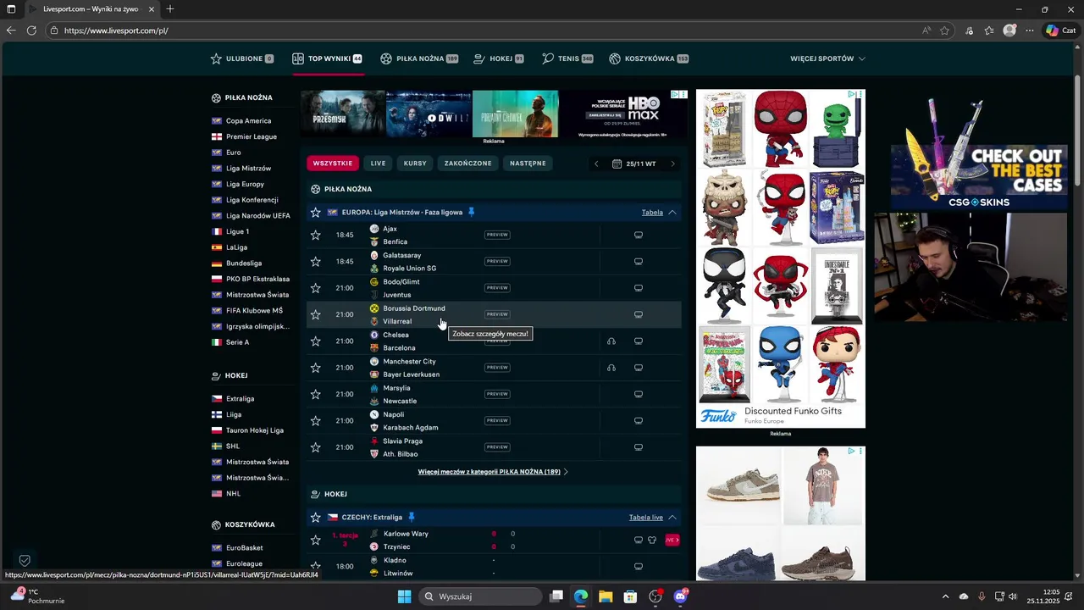Select the Kursy filter
This screenshot has height=610, width=1084.
tap(415, 164)
